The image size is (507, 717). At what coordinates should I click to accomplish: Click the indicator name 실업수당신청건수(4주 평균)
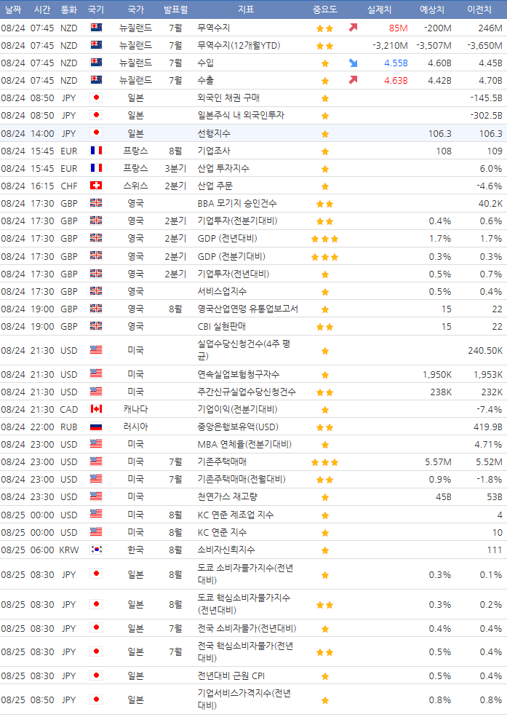244,350
